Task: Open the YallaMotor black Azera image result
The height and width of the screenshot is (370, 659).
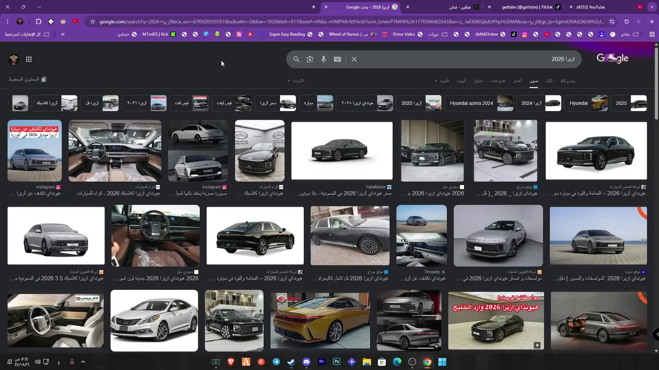Action: coord(342,151)
